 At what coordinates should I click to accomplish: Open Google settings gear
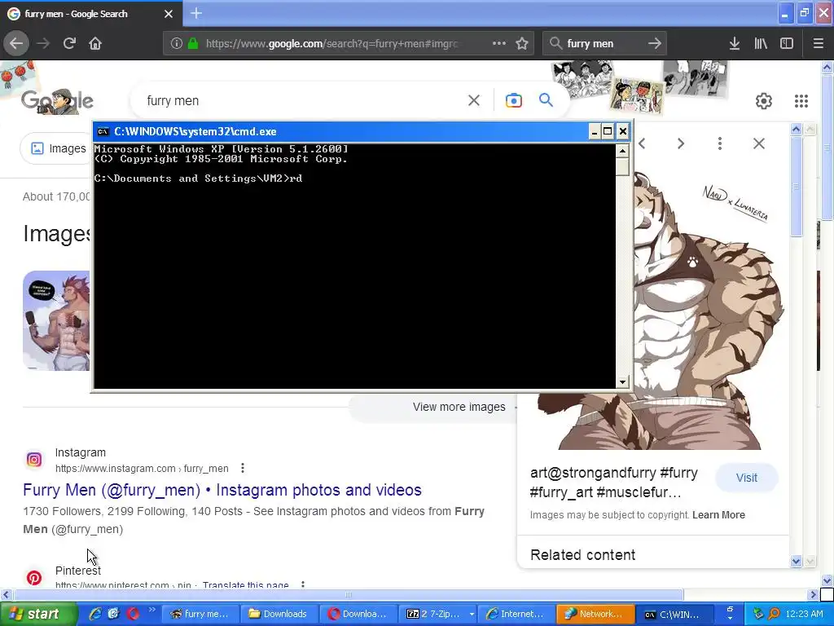pos(764,100)
